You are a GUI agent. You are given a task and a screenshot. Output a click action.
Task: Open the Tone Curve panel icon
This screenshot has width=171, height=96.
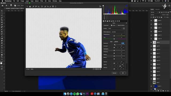106,21
